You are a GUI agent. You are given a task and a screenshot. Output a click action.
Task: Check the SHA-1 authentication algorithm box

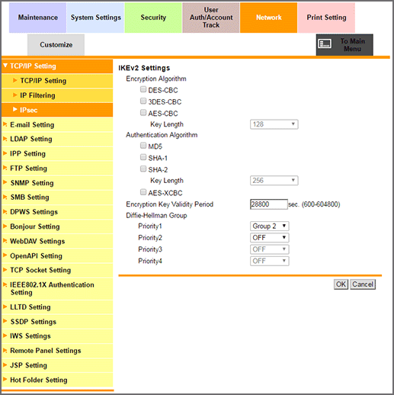pyautogui.click(x=143, y=157)
